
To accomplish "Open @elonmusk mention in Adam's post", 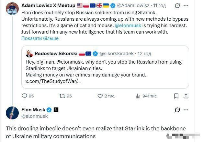I will pyautogui.click(x=128, y=25).
